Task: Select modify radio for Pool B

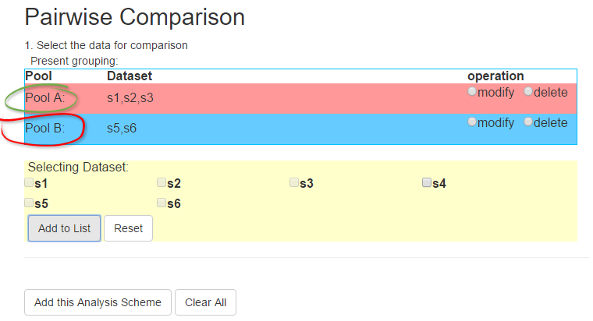Action: [x=471, y=122]
